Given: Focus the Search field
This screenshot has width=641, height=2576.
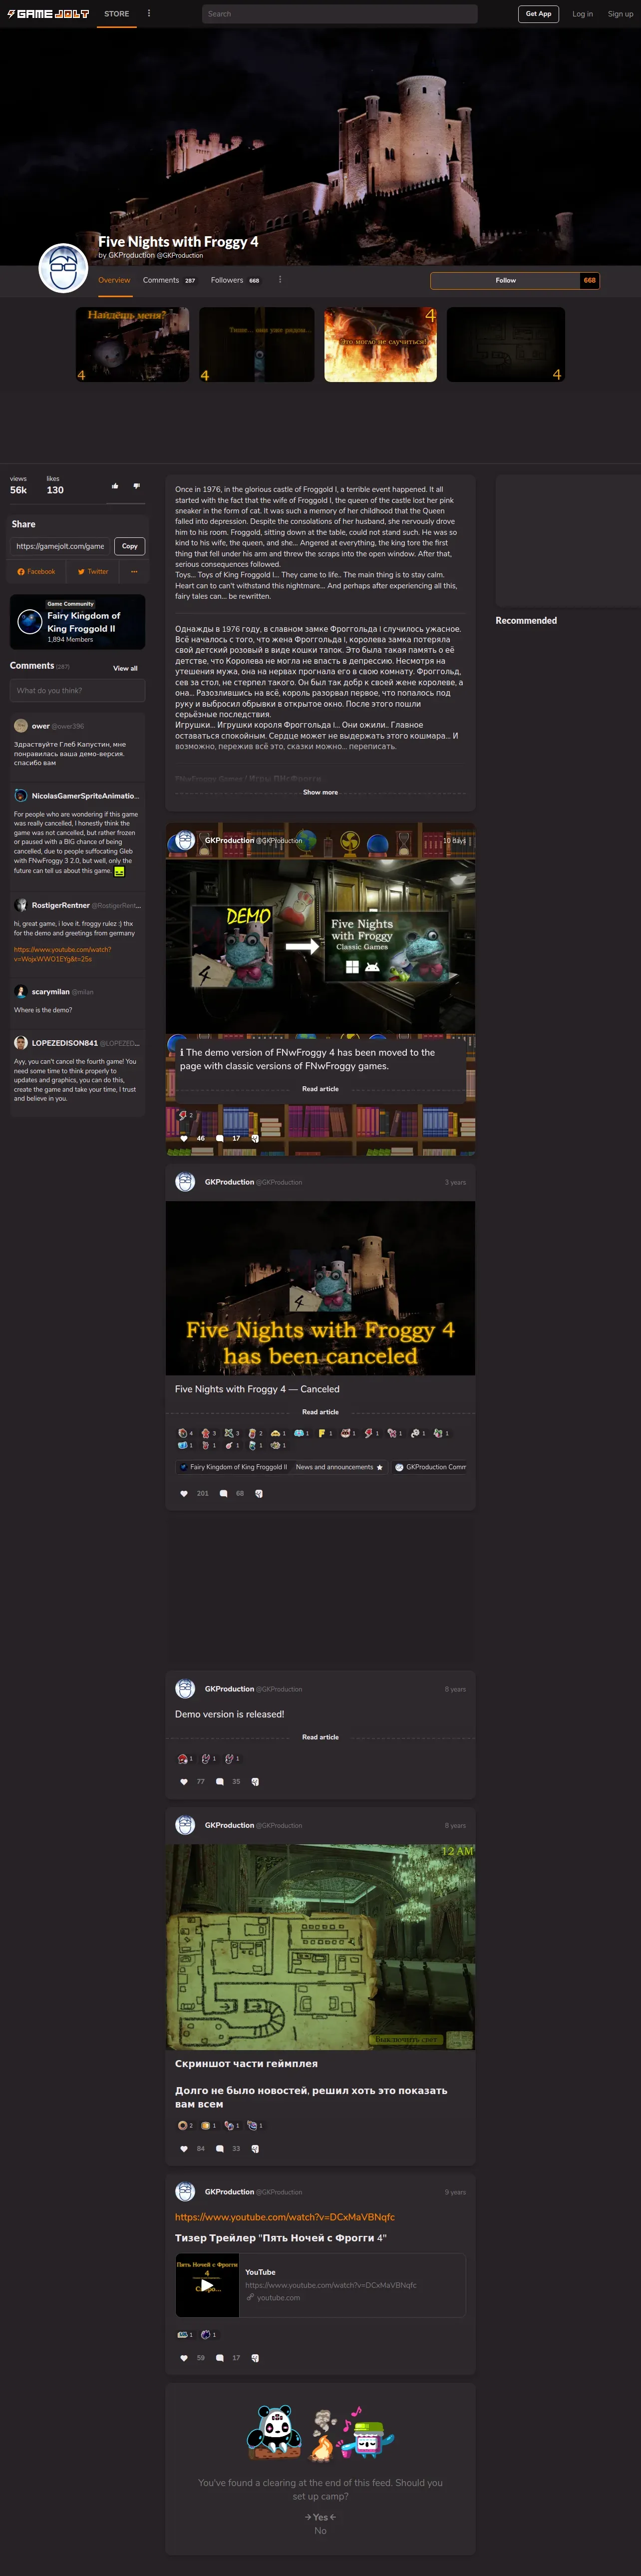Looking at the screenshot, I should (x=339, y=14).
